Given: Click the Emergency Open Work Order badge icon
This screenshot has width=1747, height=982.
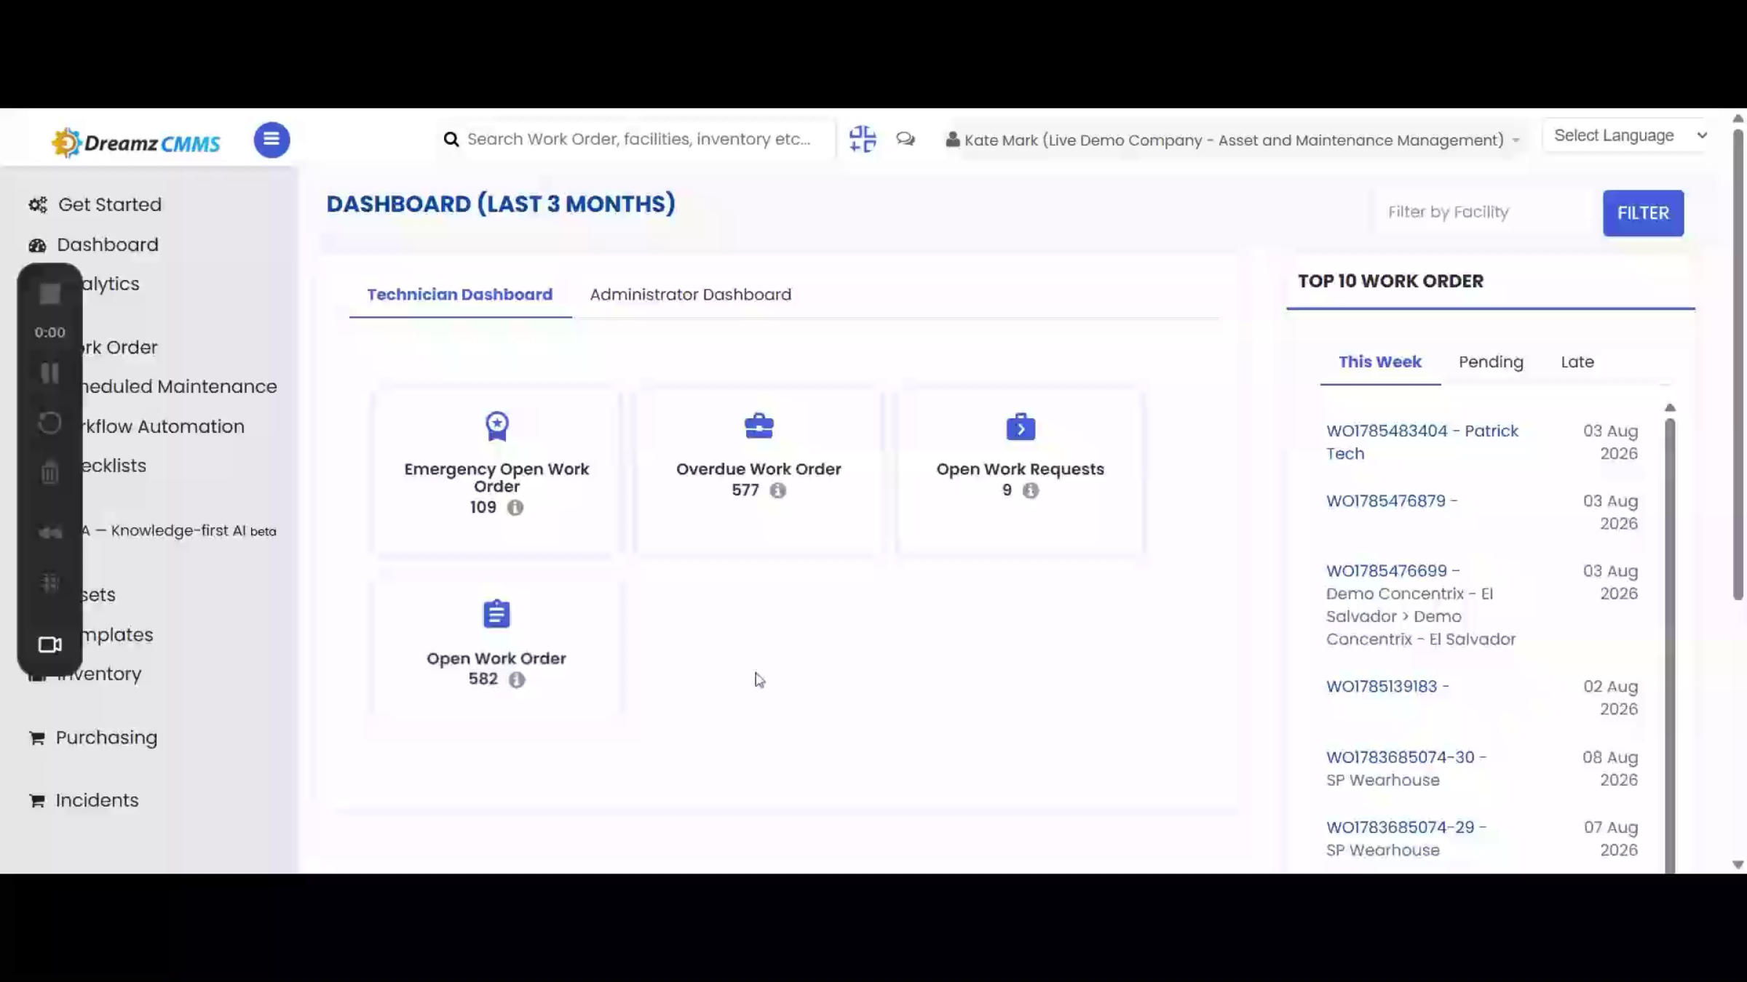Looking at the screenshot, I should (x=497, y=426).
